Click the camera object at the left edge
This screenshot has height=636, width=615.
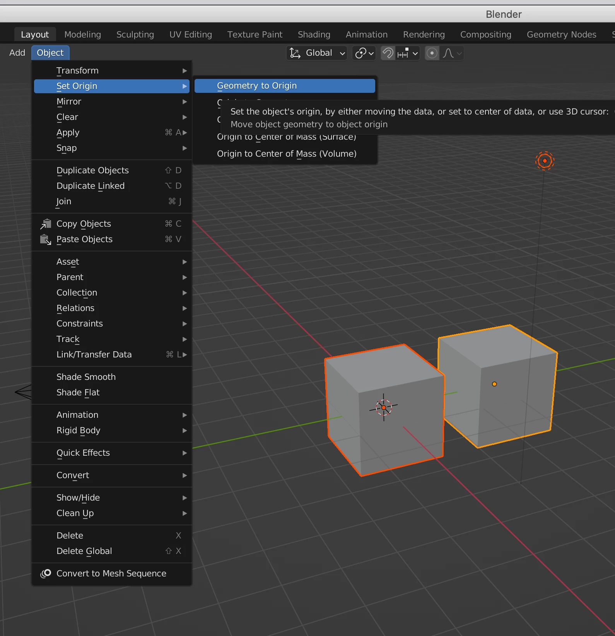coord(23,392)
